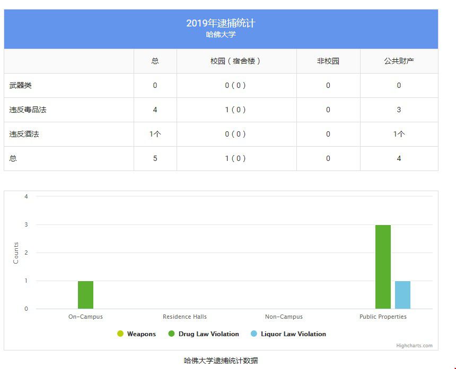Click the 违反酒法 row label

(24, 134)
